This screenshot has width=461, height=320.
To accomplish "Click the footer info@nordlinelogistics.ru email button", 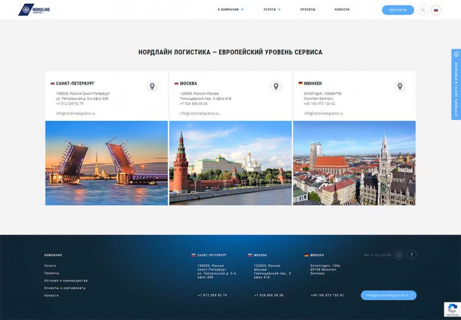I will (x=388, y=295).
